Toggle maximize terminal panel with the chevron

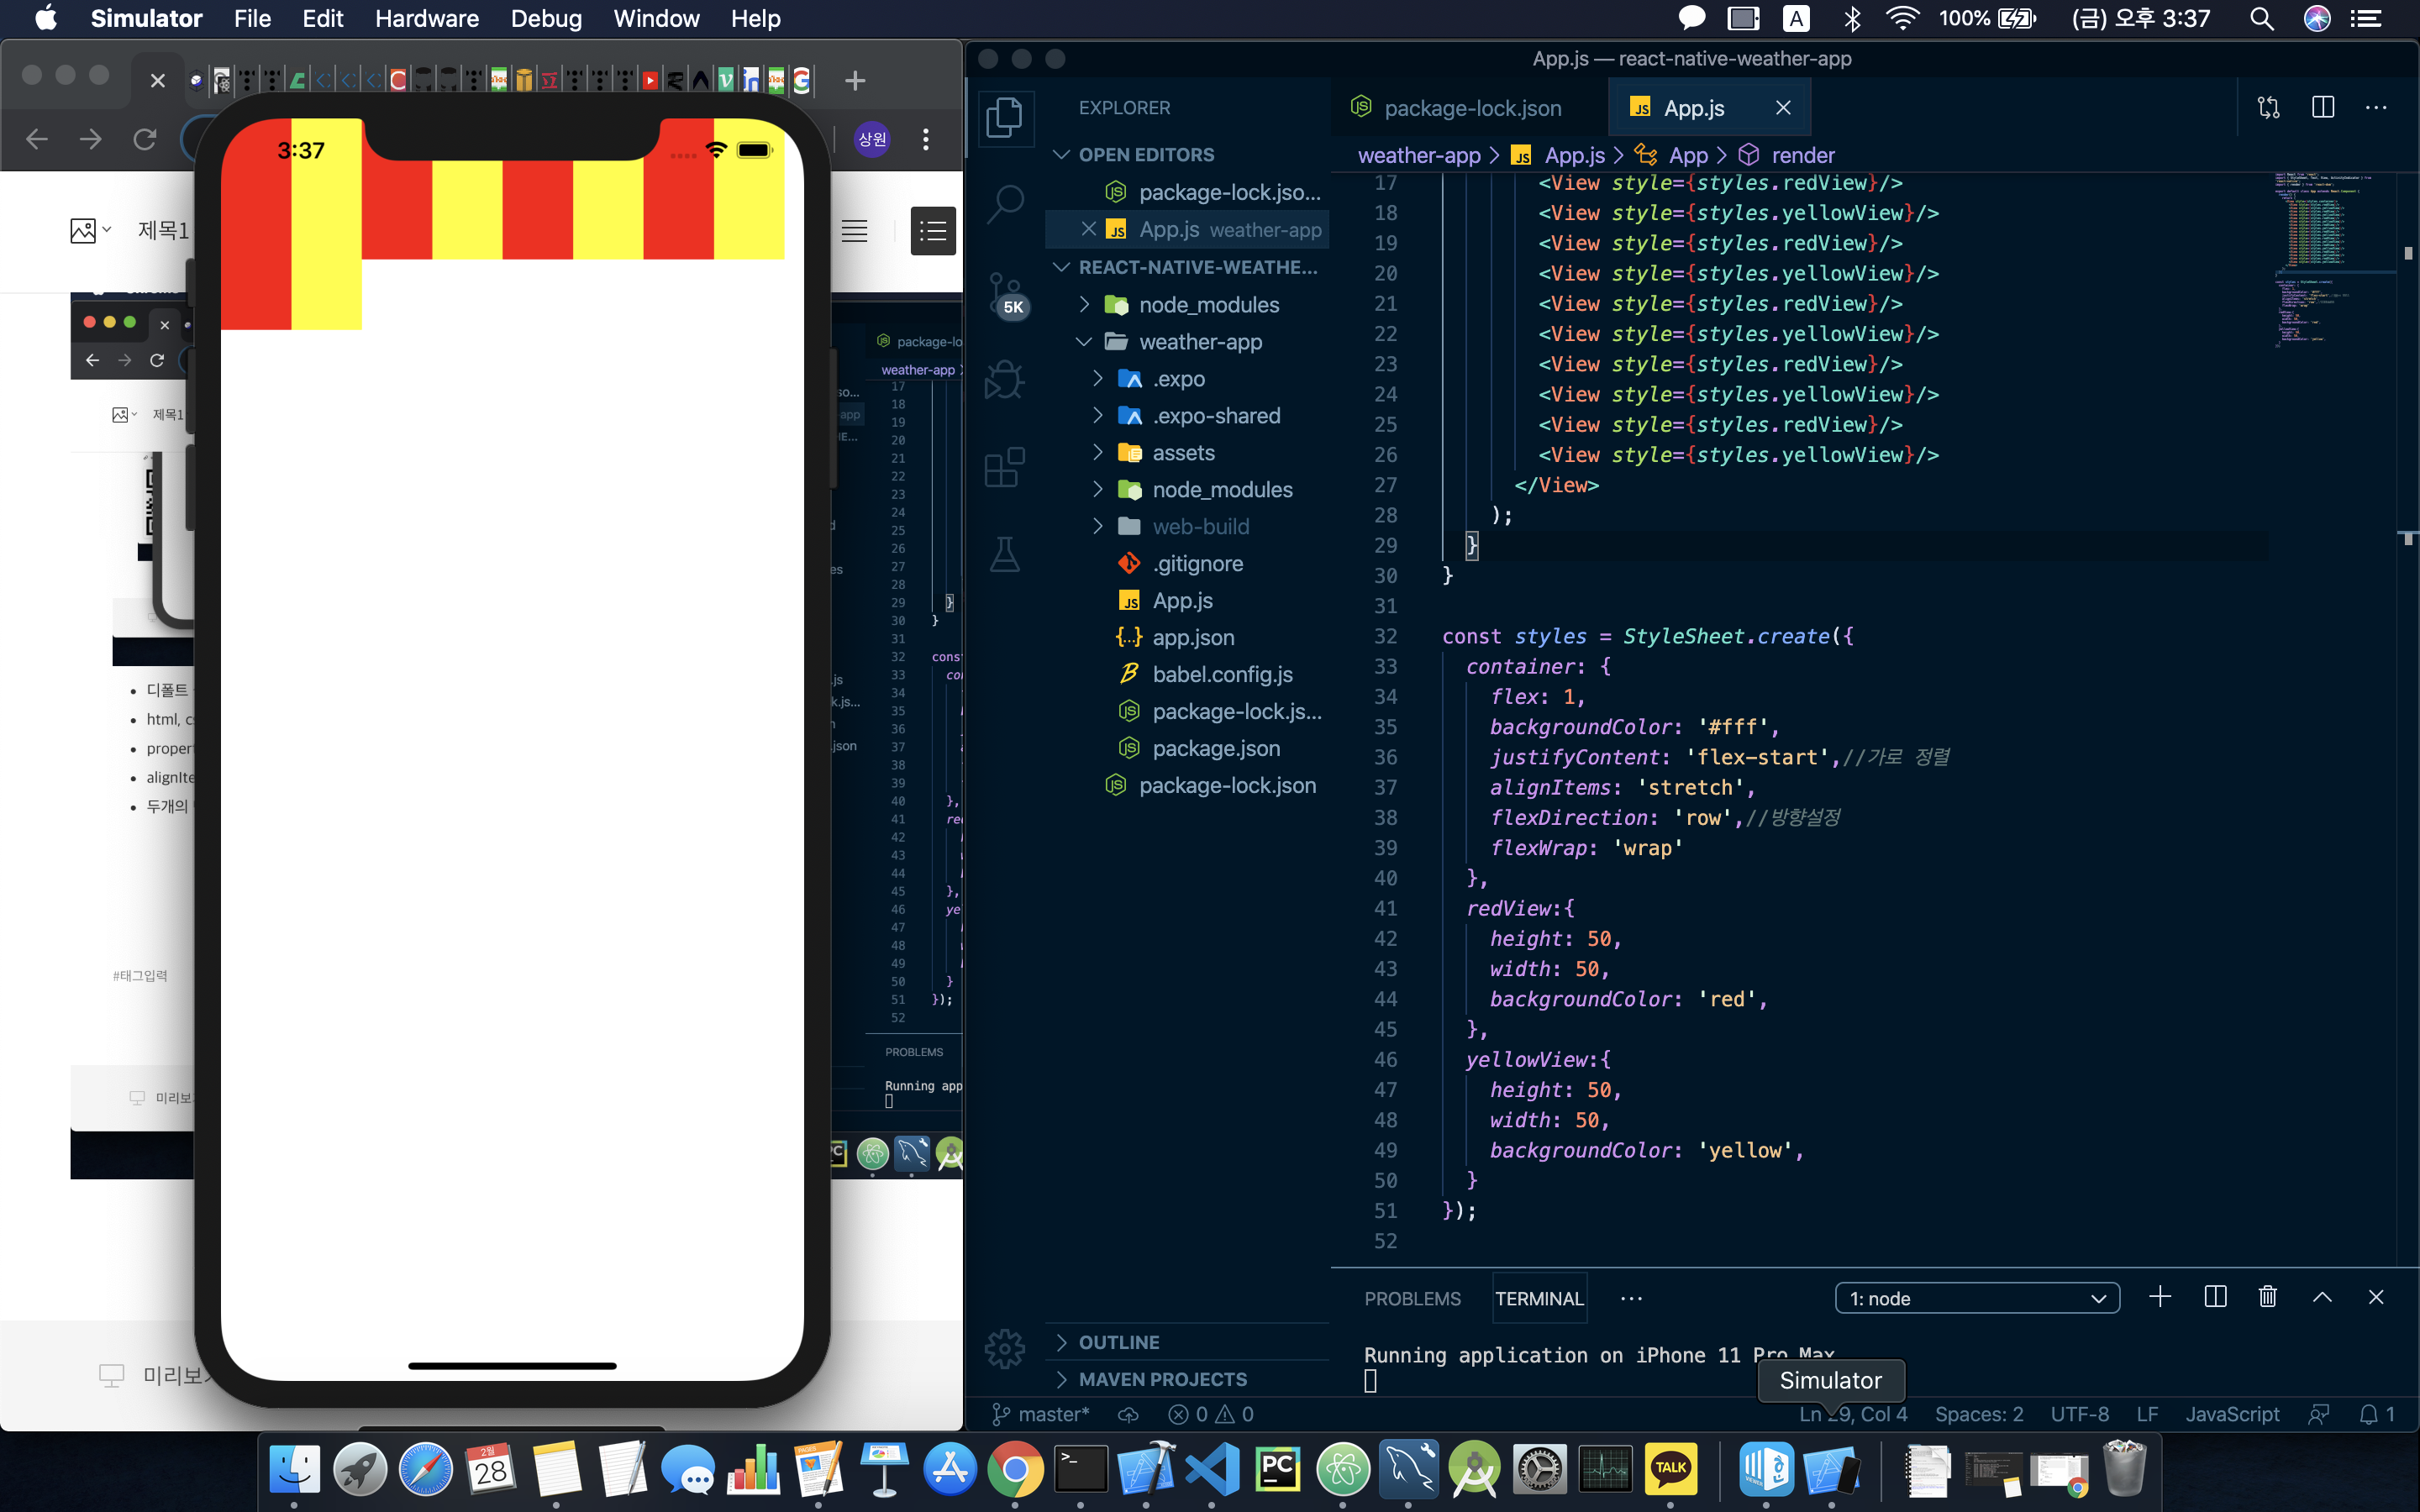coord(2322,1298)
